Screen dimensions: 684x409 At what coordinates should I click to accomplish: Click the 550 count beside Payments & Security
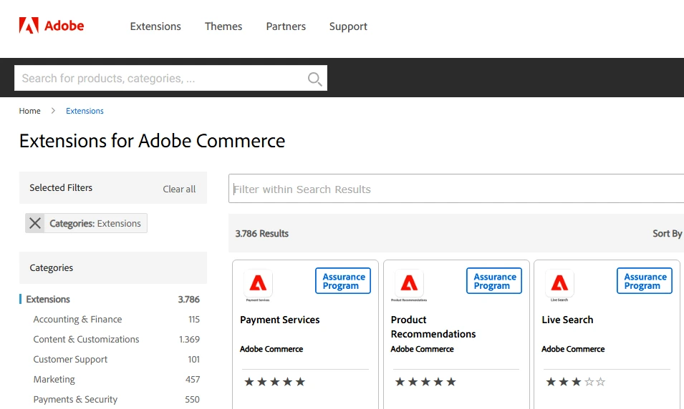click(192, 400)
